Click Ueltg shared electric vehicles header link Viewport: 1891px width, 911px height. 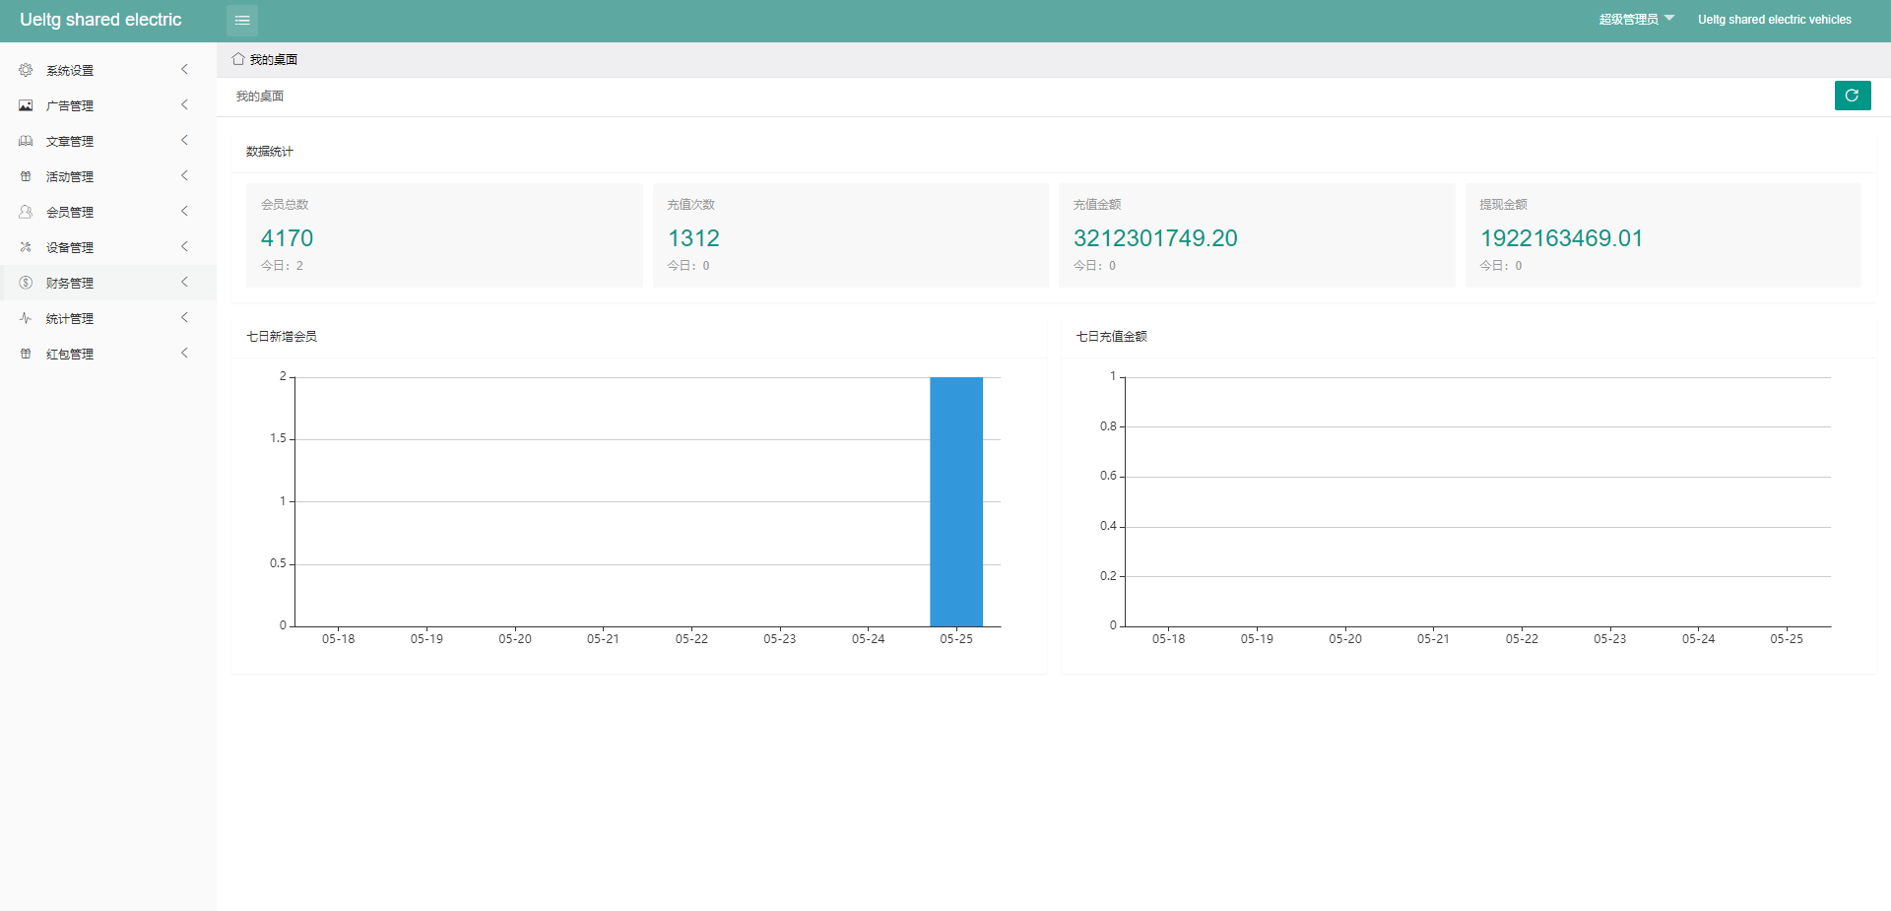tap(1774, 20)
